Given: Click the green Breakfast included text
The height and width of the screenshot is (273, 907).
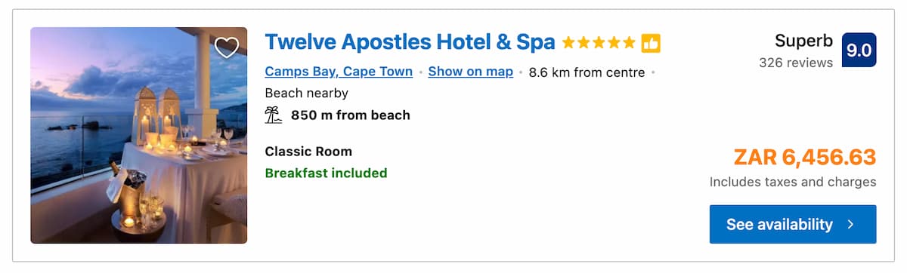Looking at the screenshot, I should pos(326,173).
